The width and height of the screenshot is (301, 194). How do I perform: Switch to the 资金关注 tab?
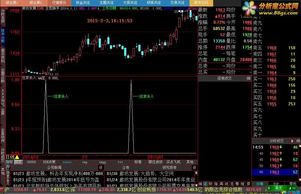tap(83, 3)
